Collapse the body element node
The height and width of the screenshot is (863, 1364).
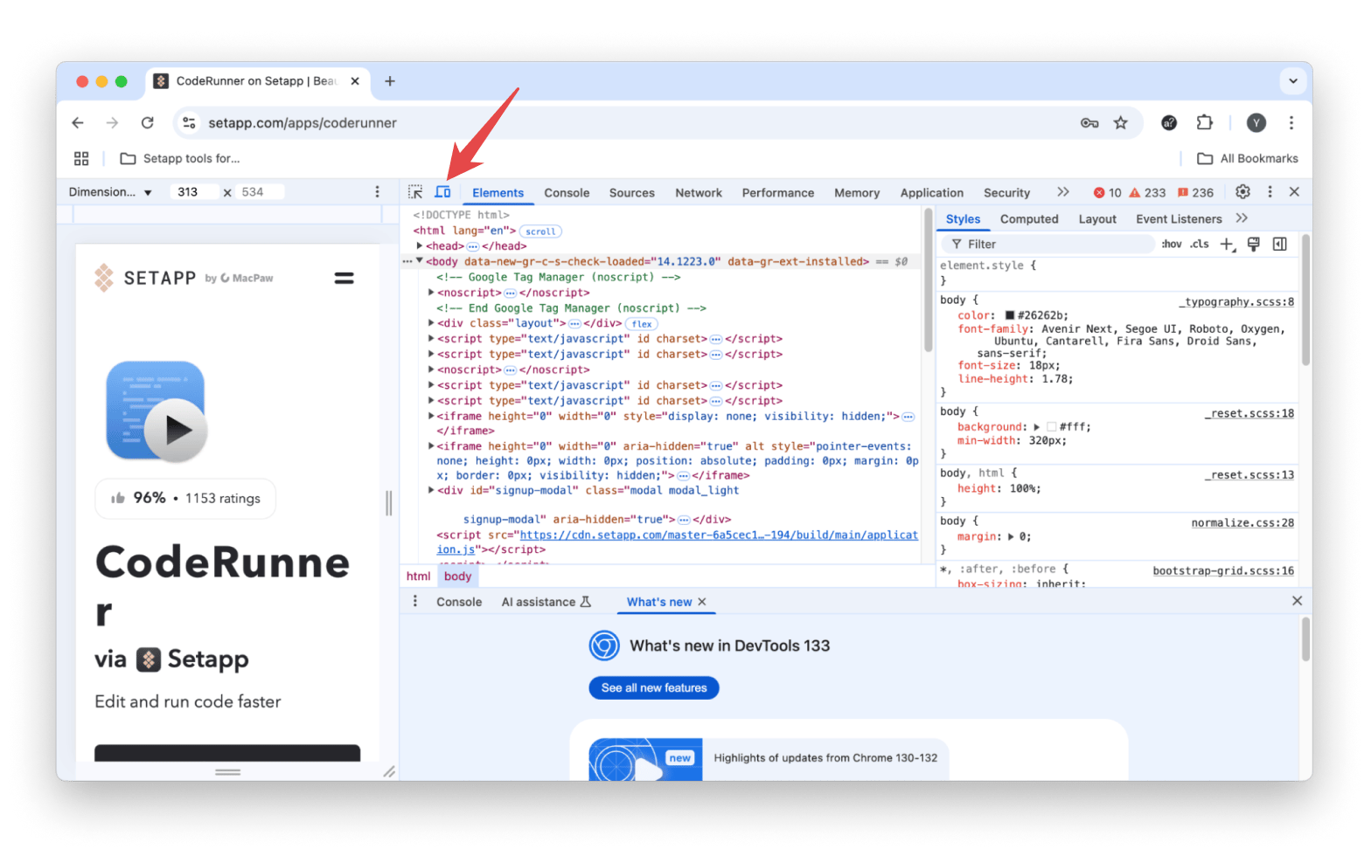(420, 261)
